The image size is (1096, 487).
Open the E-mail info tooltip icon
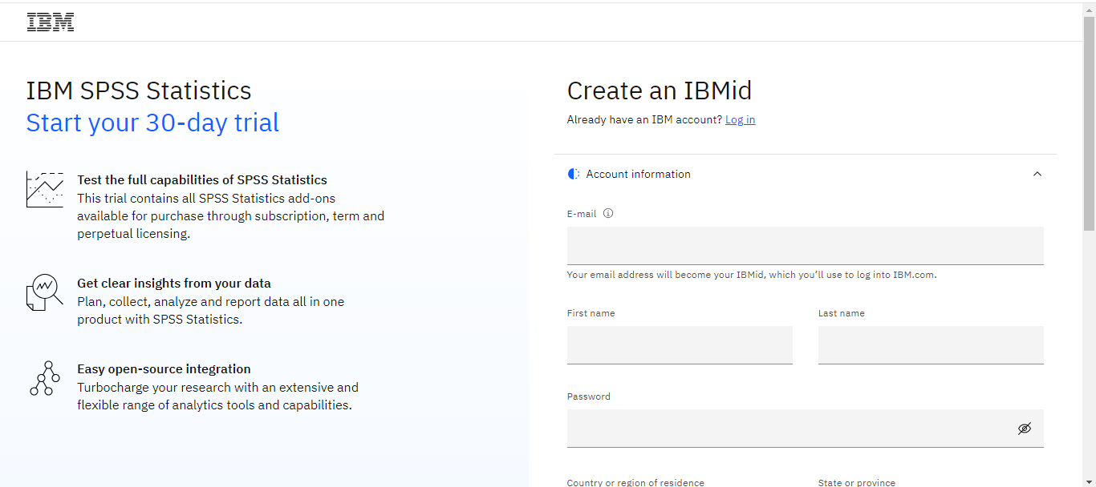(608, 213)
